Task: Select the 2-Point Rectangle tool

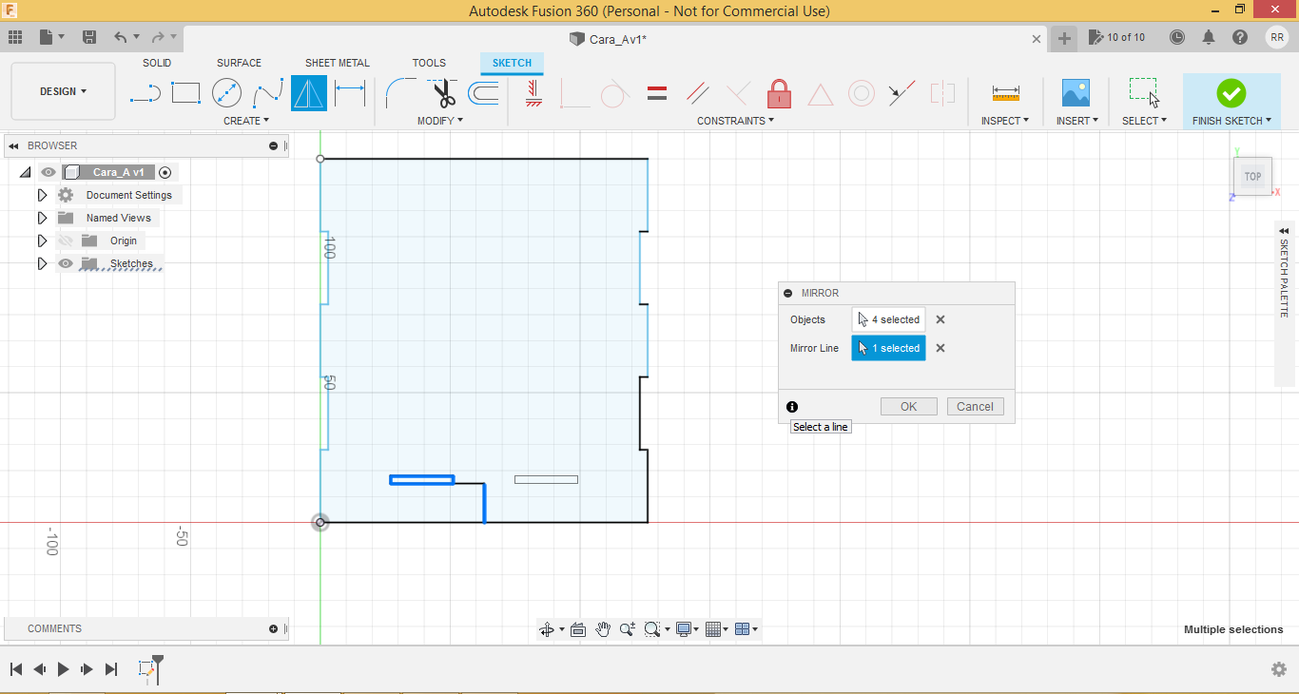Action: point(185,93)
